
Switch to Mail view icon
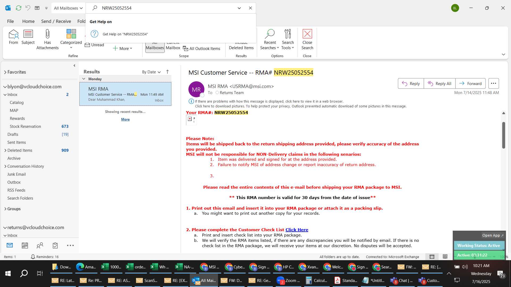[x=10, y=245]
